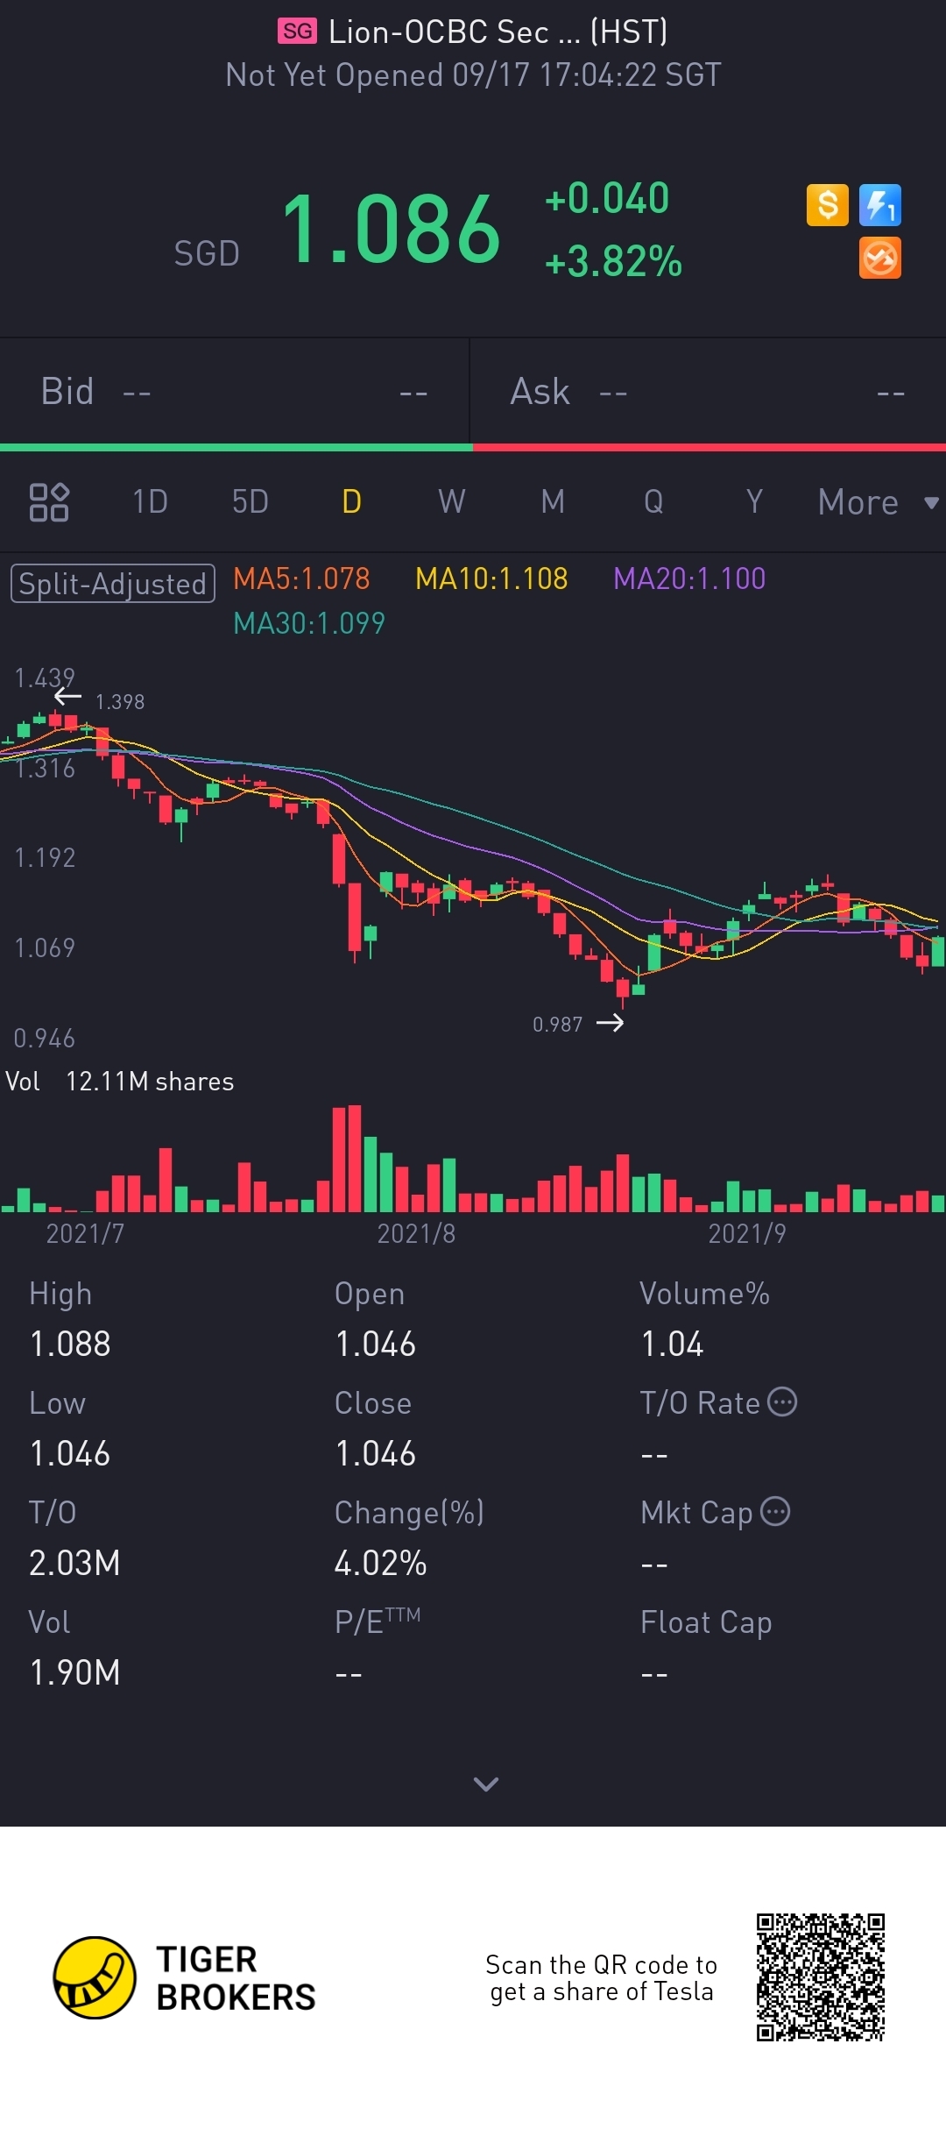The height and width of the screenshot is (2129, 946).
Task: Toggle the Split-Adjusted option
Action: [x=113, y=584]
